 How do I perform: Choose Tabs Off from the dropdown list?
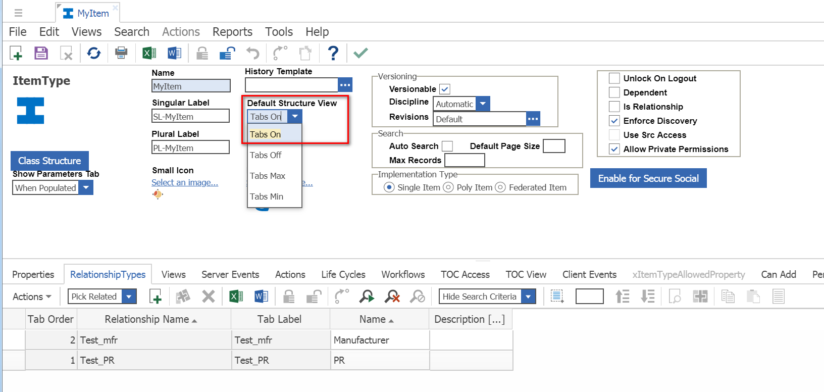[274, 155]
